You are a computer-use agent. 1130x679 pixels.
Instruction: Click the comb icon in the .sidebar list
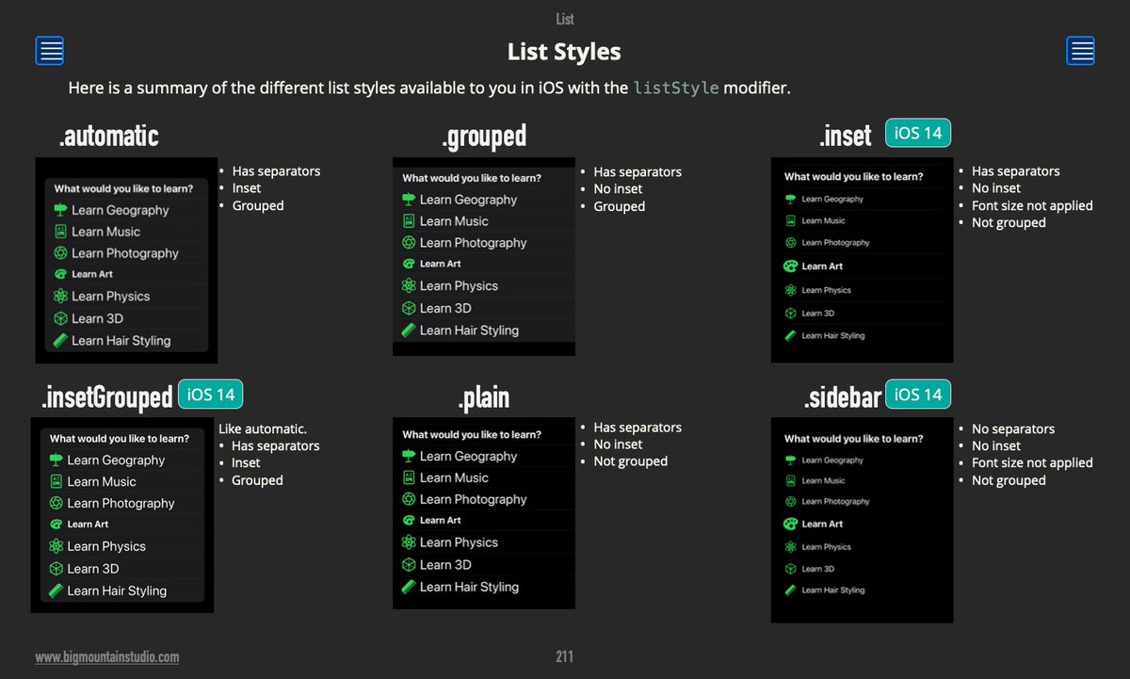click(x=790, y=590)
